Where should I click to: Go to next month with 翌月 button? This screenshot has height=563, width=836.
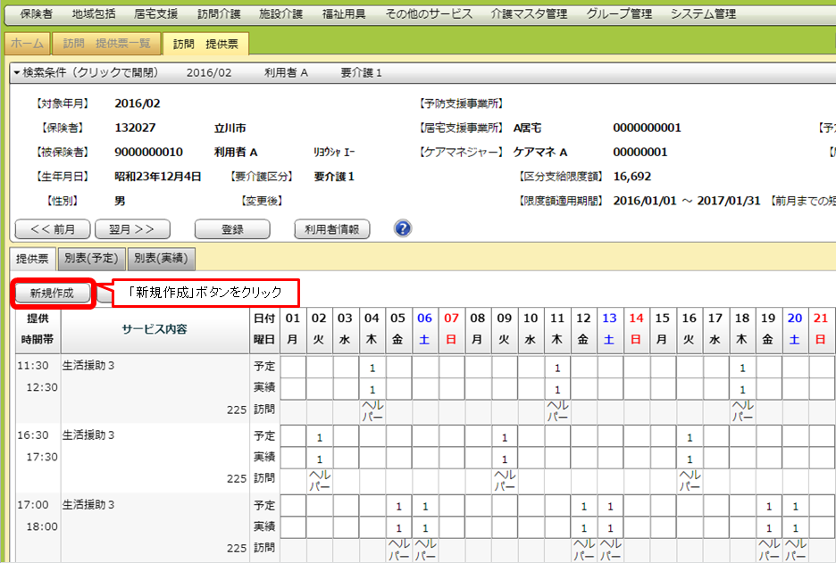coord(132,229)
